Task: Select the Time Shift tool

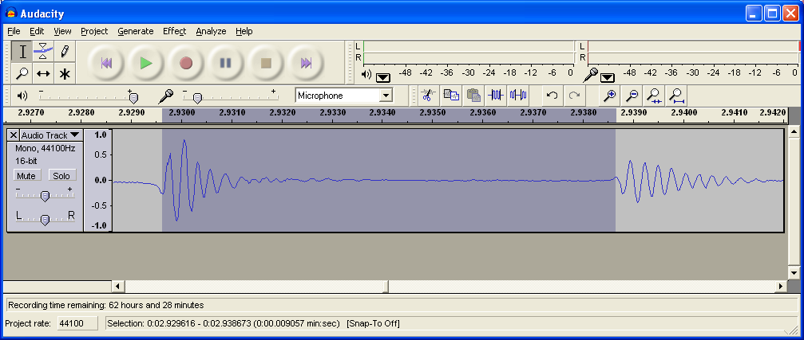Action: tap(43, 73)
